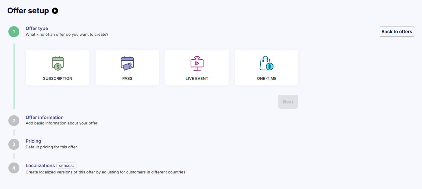Open step 4 circle for Localizations
The height and width of the screenshot is (189, 422).
pos(14,168)
